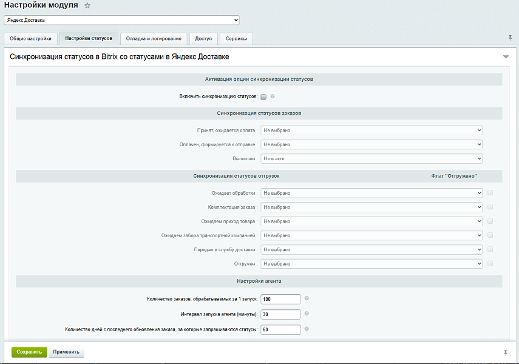Toggle shipped flag for 'Ожидает обработки'
This screenshot has height=364, width=519.
[x=490, y=193]
